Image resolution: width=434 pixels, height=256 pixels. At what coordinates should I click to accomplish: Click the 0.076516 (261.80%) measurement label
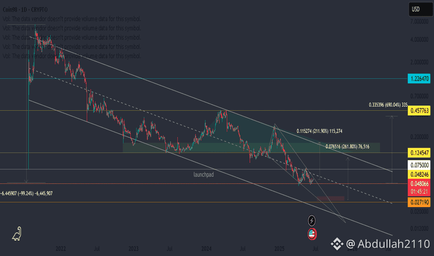[347, 147]
